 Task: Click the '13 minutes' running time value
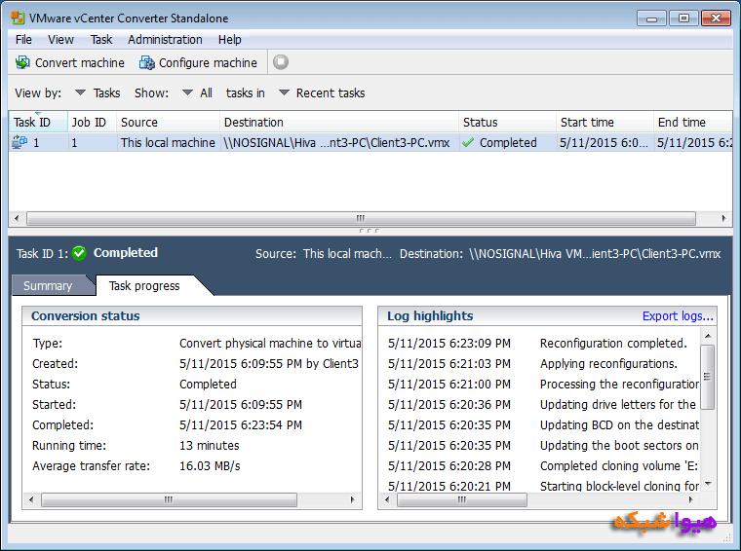210,445
